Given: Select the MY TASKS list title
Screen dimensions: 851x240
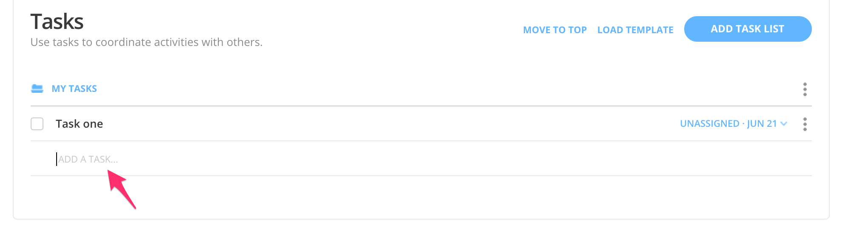Looking at the screenshot, I should (74, 89).
